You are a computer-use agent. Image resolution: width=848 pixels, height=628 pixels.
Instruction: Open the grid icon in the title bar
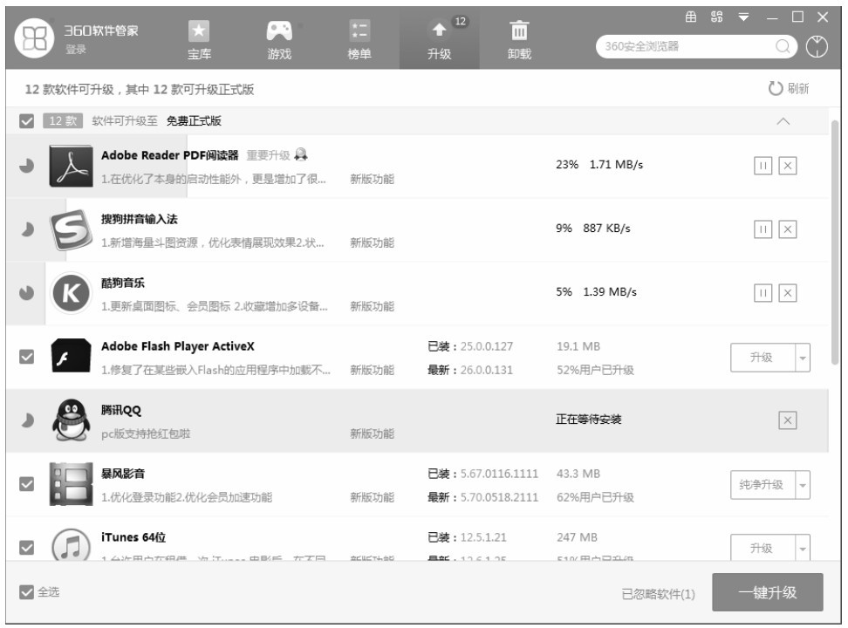(691, 17)
